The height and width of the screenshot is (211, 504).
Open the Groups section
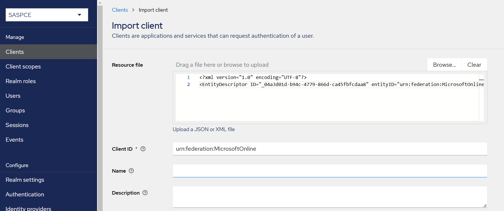[x=15, y=110]
